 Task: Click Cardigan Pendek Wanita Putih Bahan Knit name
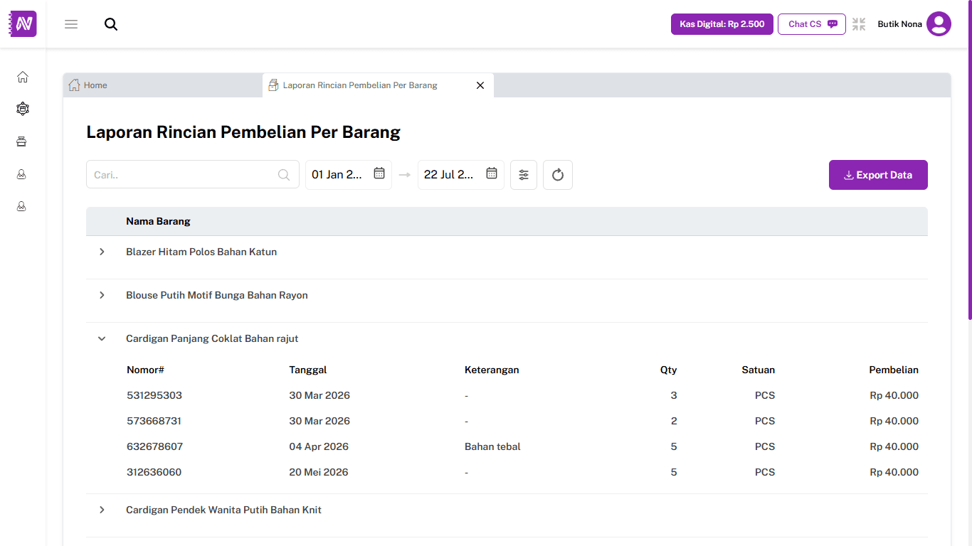(x=223, y=510)
